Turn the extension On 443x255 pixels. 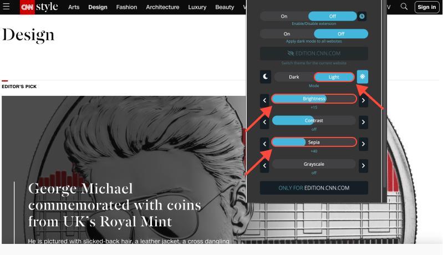point(284,17)
